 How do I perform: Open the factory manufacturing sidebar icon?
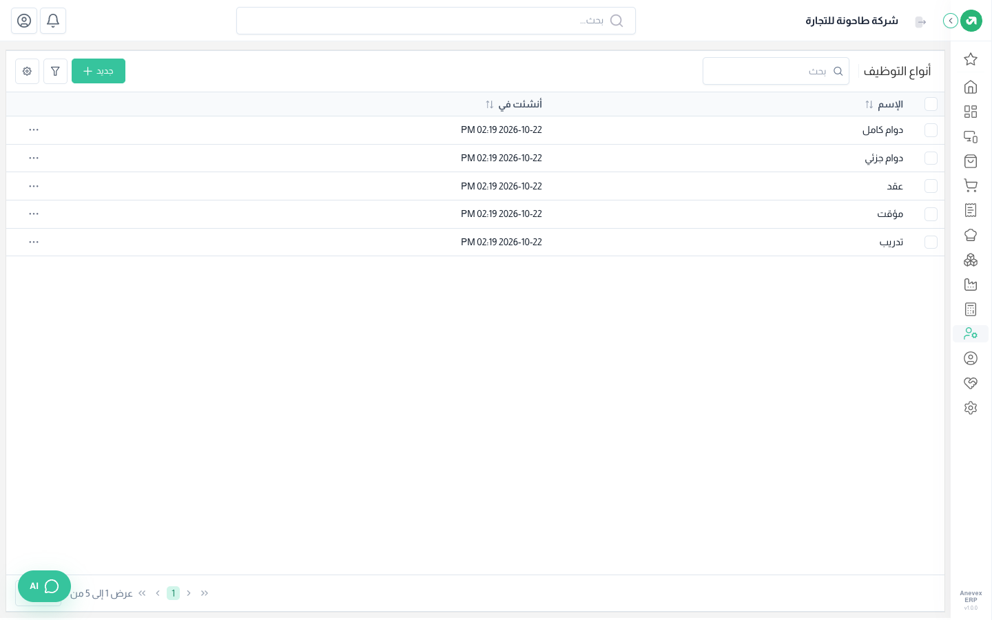[971, 285]
